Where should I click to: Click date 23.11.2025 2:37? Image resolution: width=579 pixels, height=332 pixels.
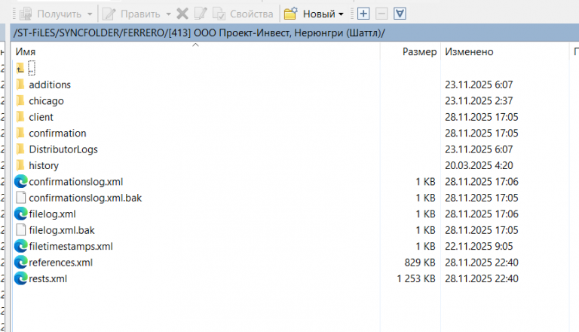pos(479,101)
